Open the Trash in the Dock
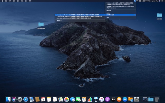165x103 pixels. point(157,99)
